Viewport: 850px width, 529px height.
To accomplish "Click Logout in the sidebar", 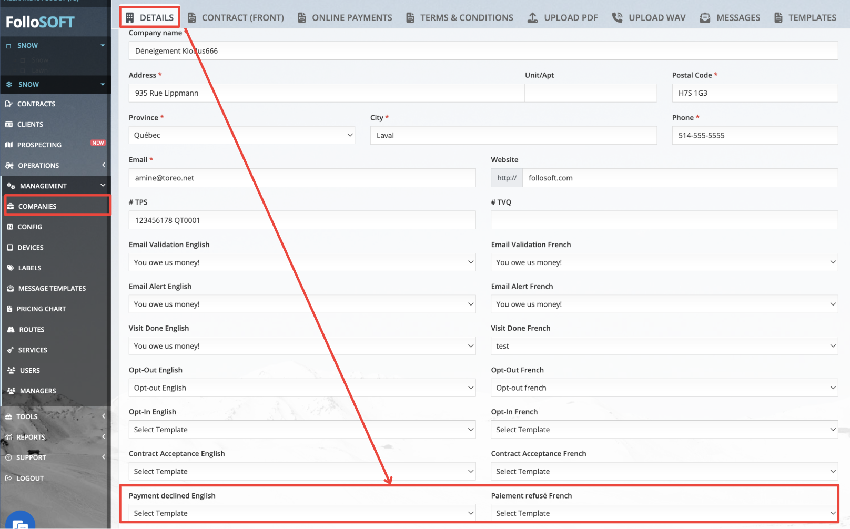I will pos(55,478).
